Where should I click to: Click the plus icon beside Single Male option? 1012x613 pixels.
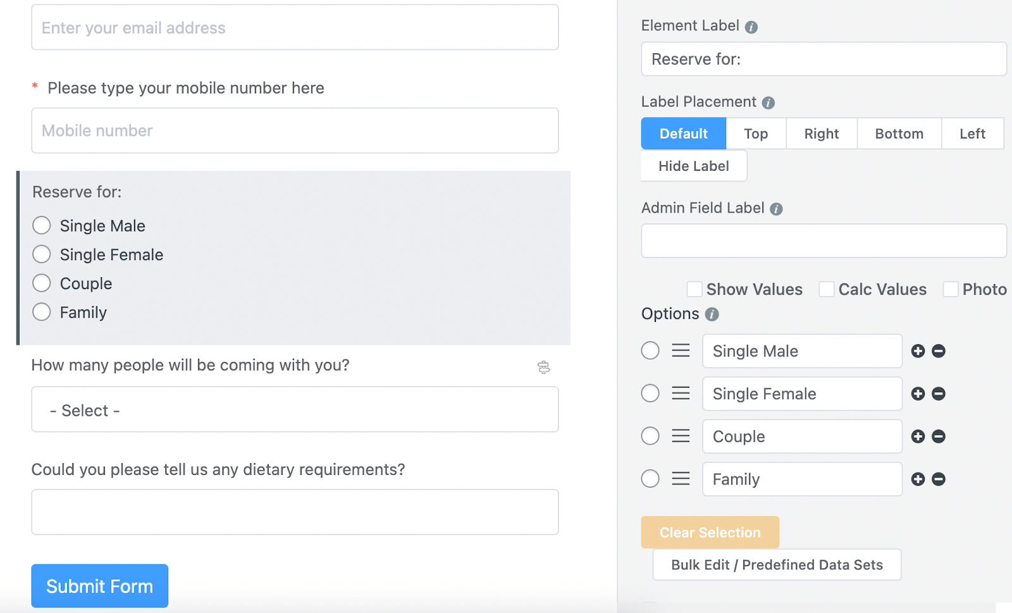[x=918, y=350]
